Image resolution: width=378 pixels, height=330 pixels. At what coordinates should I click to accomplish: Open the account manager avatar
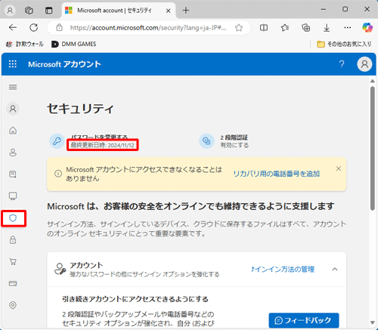(364, 64)
